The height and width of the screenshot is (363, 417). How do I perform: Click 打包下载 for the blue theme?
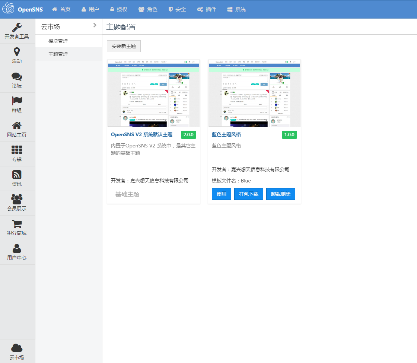coord(249,194)
